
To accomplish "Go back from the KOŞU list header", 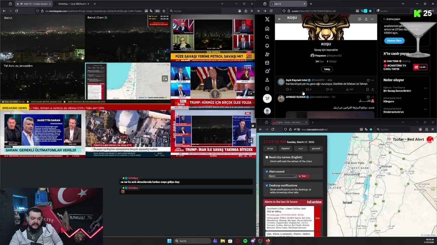I will coord(279,19).
